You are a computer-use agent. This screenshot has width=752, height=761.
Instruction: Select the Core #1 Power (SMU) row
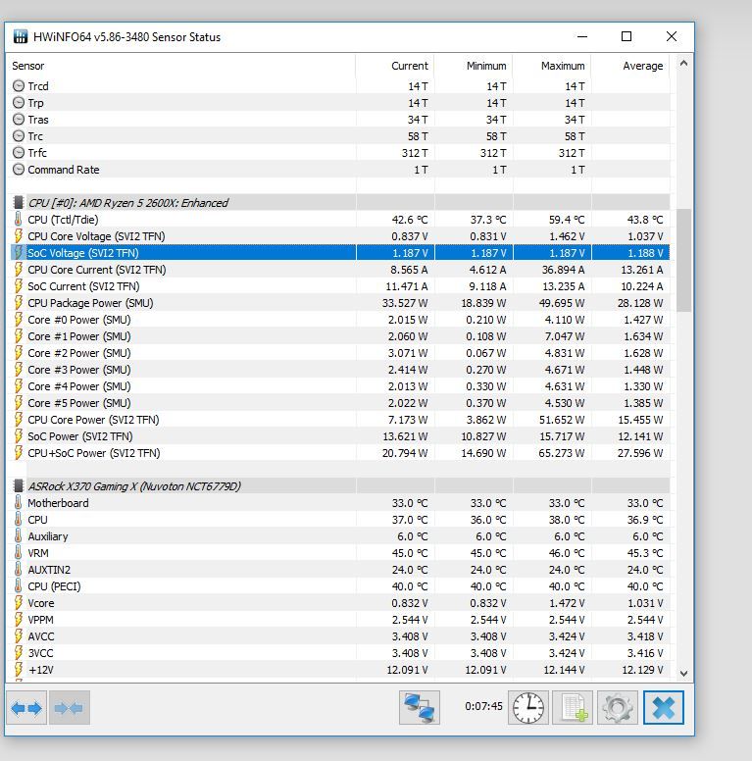pos(340,336)
